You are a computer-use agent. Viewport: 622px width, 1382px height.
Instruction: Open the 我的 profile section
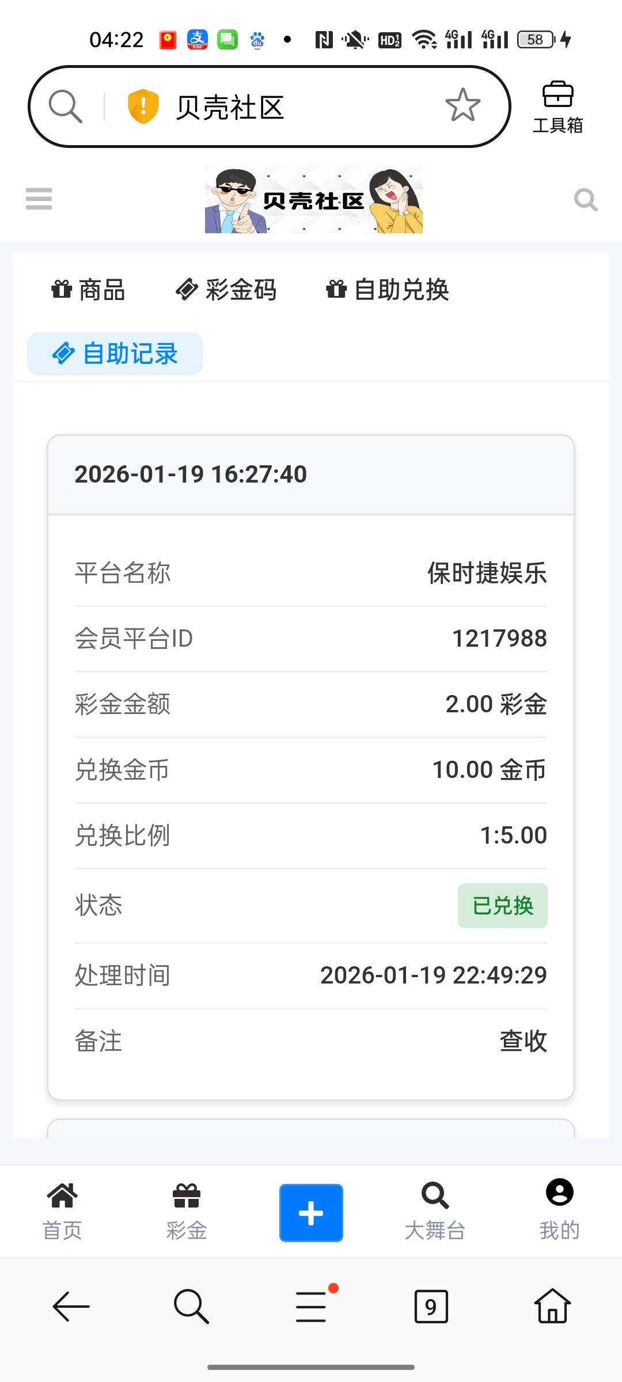[559, 1212]
